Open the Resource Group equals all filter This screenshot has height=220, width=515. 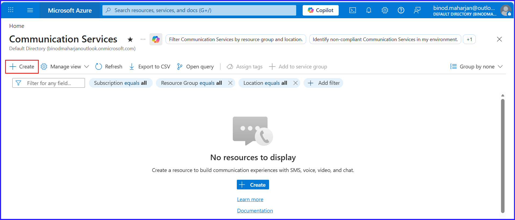(x=191, y=83)
